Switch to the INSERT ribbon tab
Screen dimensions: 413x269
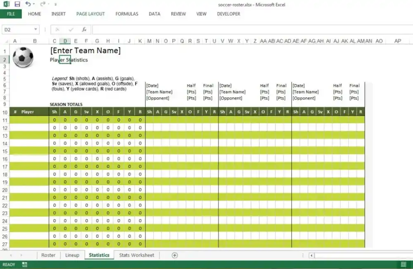click(x=59, y=14)
